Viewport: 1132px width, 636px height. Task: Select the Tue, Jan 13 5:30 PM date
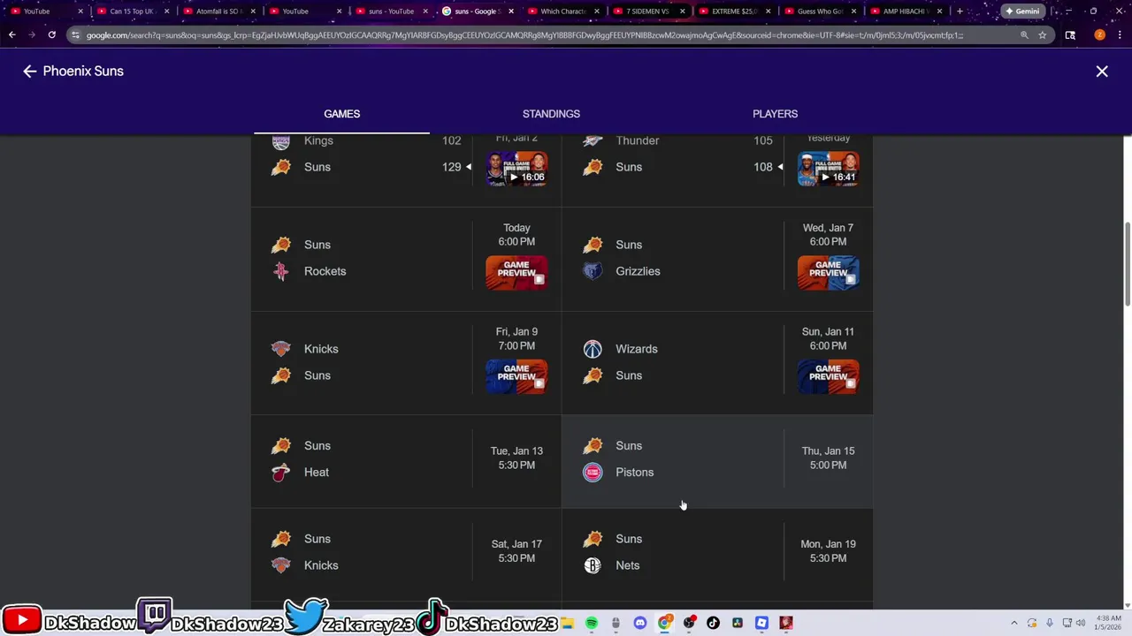(516, 458)
